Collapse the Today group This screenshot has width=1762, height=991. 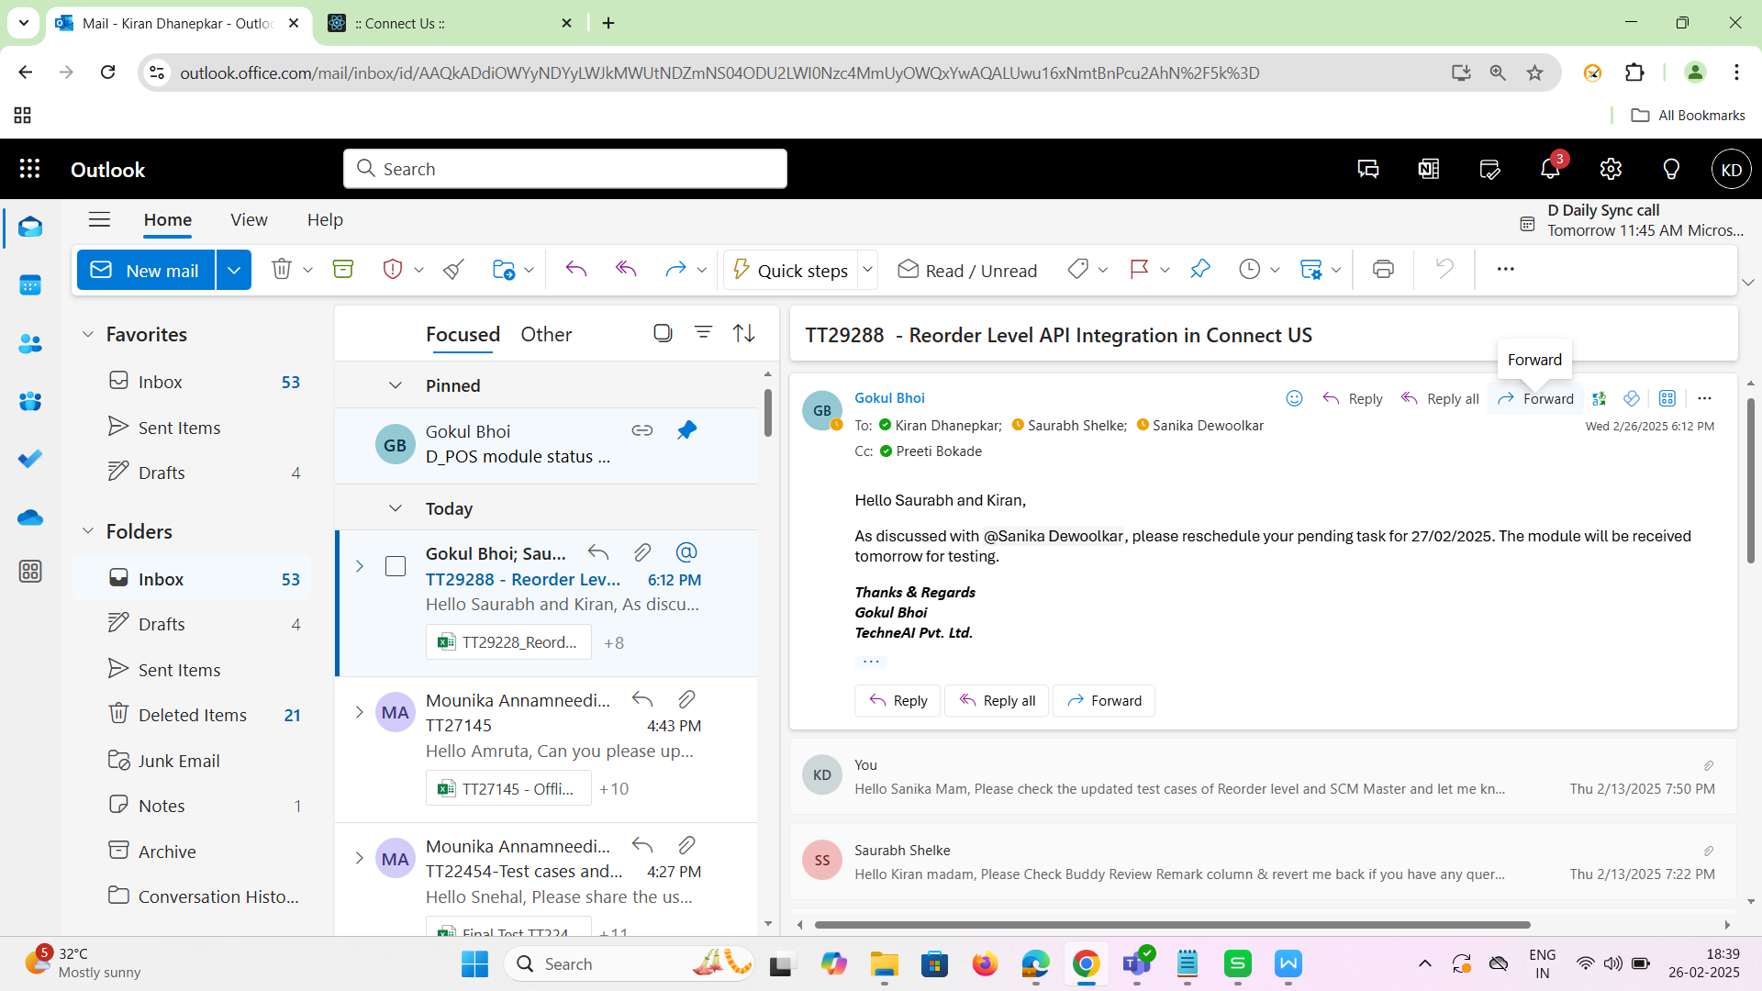pyautogui.click(x=396, y=508)
